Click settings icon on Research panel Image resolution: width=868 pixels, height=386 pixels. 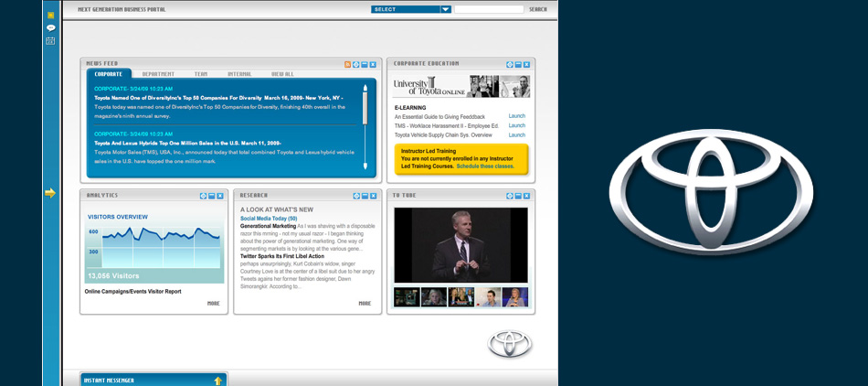tap(356, 196)
